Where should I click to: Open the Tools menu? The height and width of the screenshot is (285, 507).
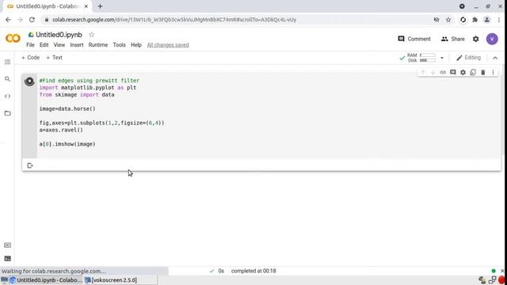(x=119, y=45)
